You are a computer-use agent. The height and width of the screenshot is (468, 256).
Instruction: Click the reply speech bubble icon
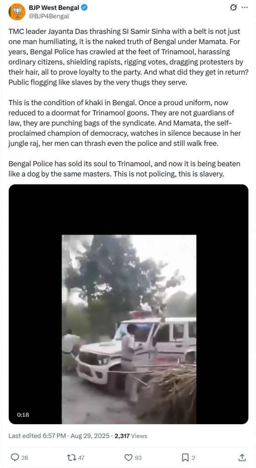pyautogui.click(x=15, y=457)
